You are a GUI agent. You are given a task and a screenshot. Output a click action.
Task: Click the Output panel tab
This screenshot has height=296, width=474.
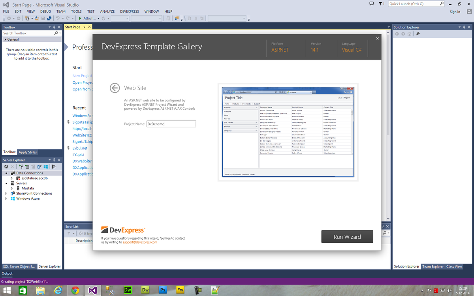click(x=7, y=274)
